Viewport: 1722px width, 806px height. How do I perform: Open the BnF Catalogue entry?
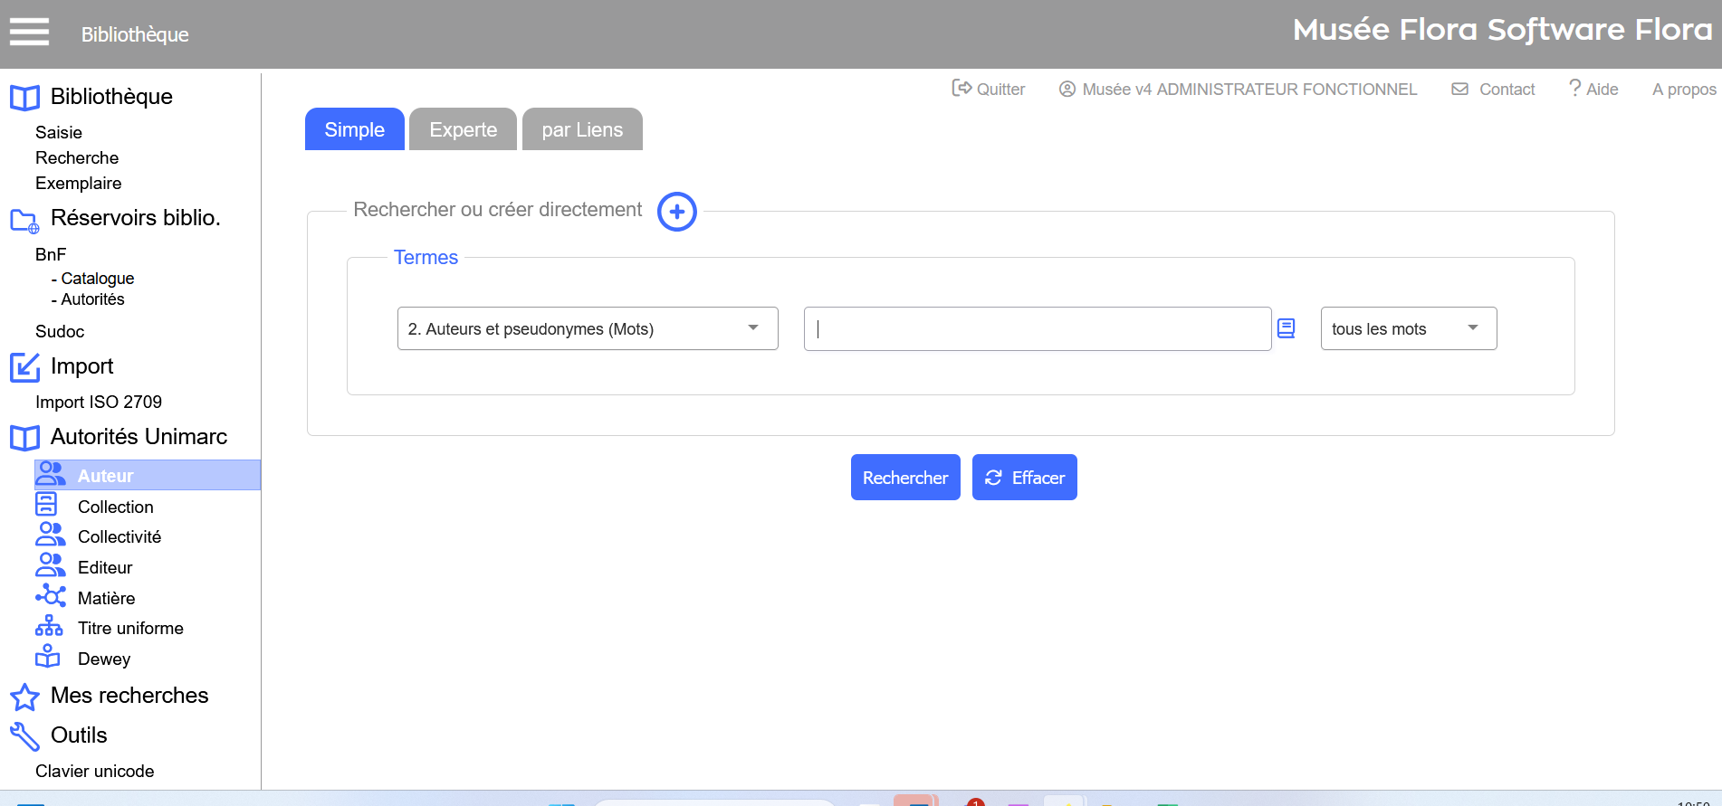98,279
